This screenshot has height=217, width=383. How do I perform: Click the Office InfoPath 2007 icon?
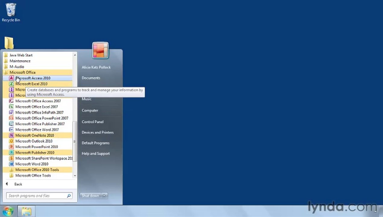coord(11,112)
